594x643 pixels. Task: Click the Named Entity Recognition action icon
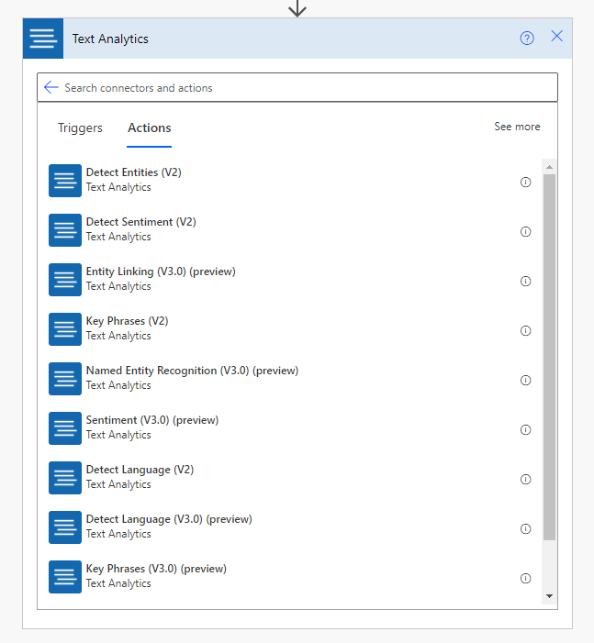[65, 379]
